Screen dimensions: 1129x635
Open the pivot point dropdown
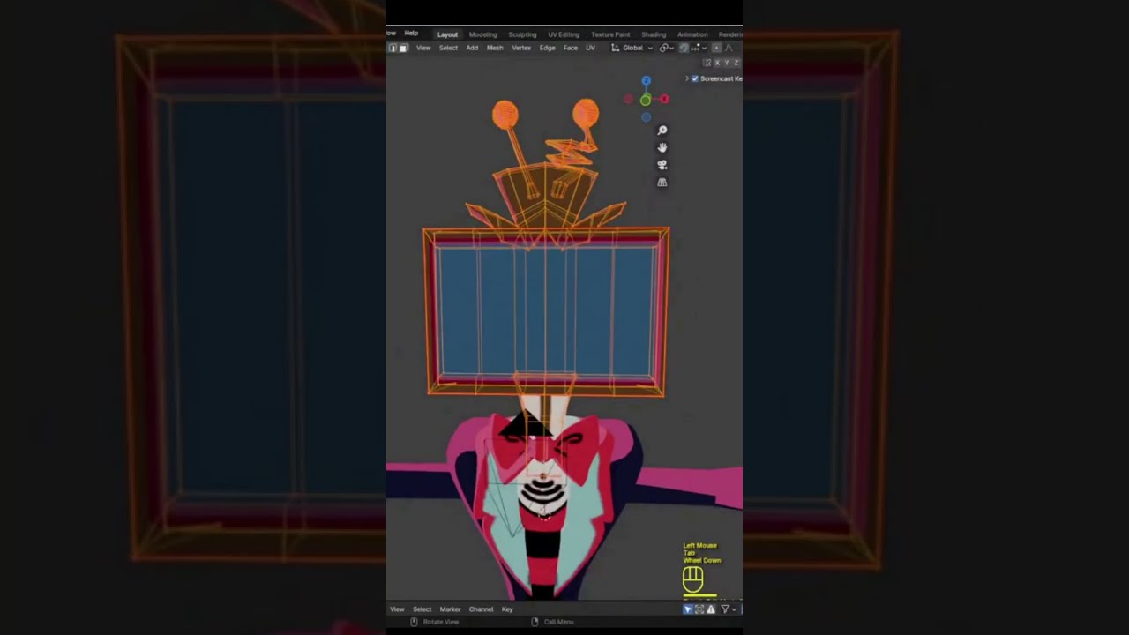click(667, 48)
